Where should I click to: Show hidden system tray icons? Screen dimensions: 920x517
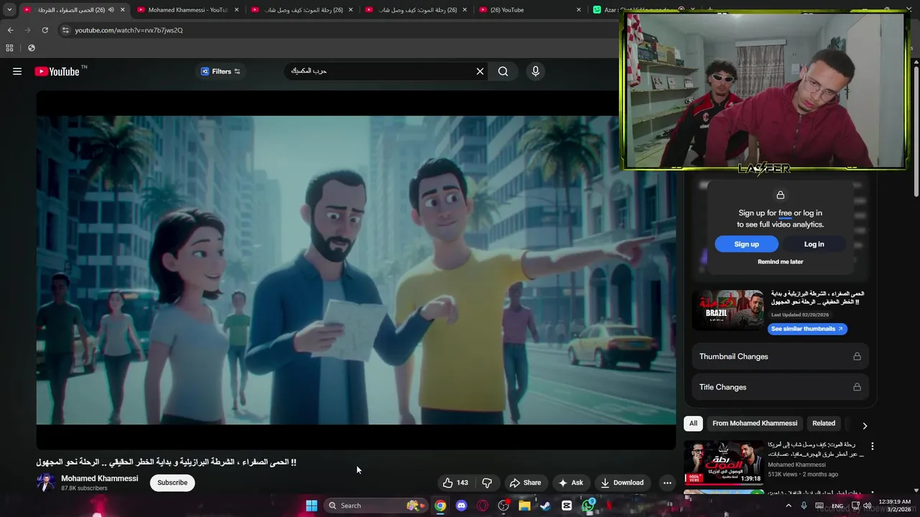click(788, 506)
